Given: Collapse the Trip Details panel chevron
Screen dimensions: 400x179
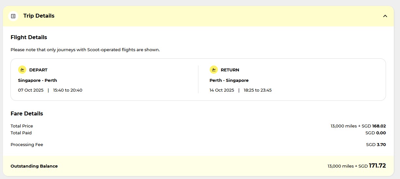Looking at the screenshot, I should coord(385,16).
